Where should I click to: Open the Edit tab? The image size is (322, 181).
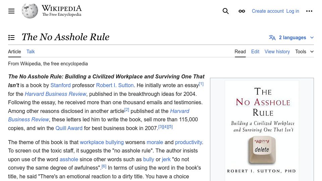pyautogui.click(x=255, y=52)
